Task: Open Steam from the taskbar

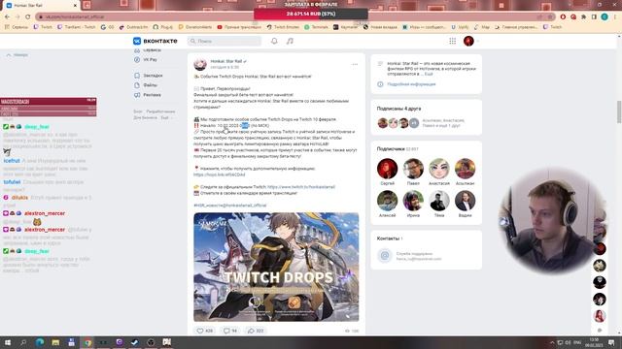Action: tap(135, 342)
